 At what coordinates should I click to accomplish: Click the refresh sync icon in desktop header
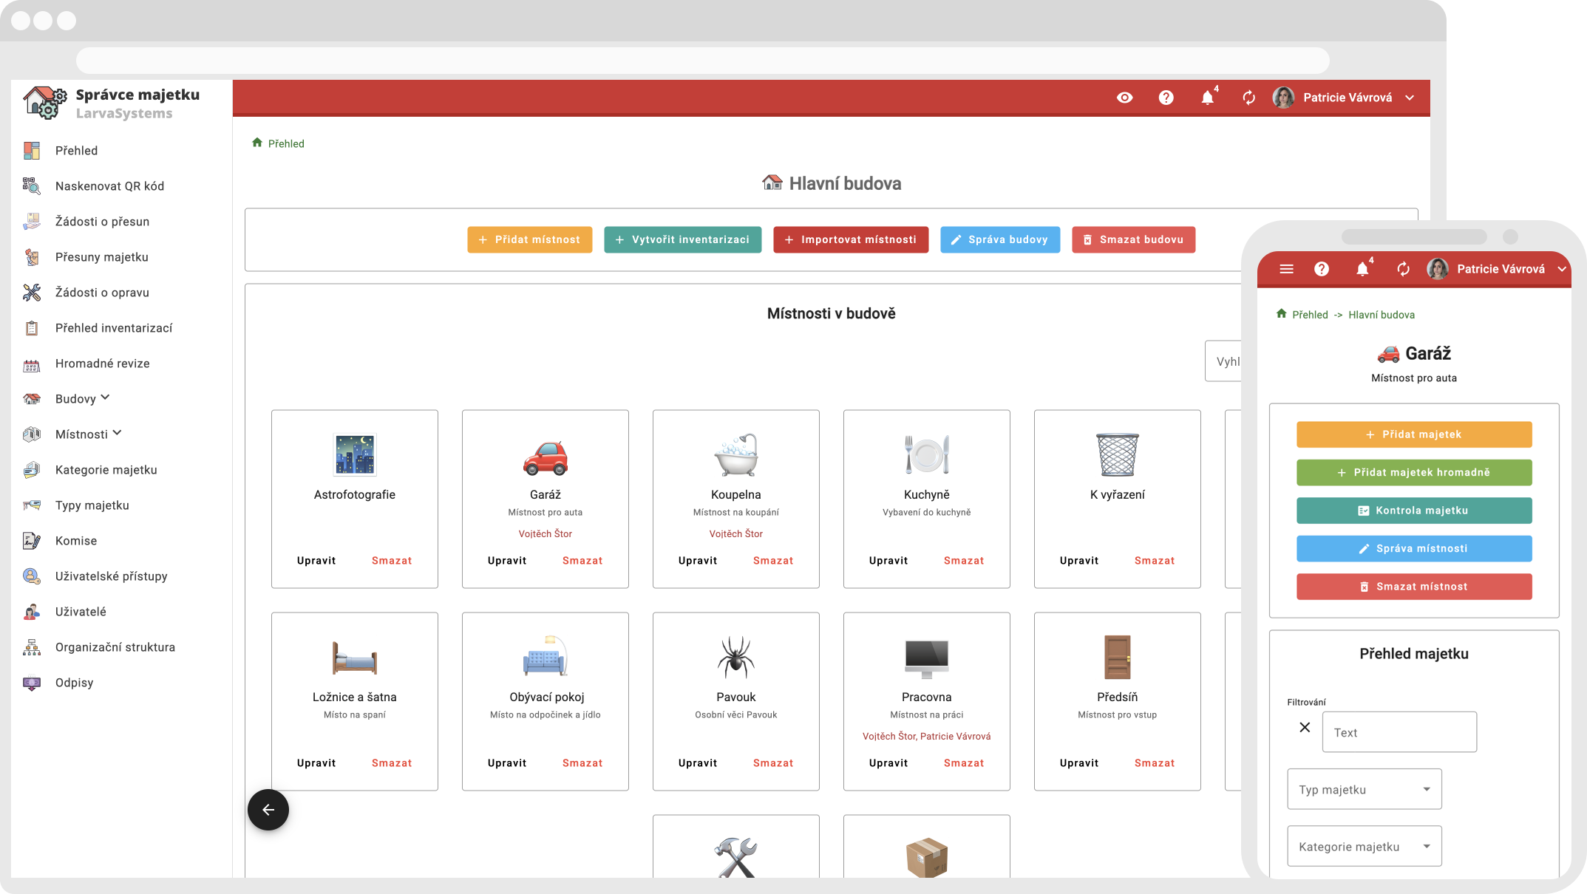1248,98
